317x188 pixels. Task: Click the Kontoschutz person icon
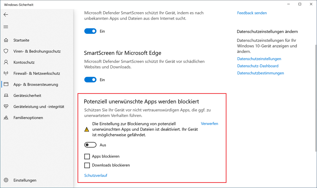(x=6, y=62)
